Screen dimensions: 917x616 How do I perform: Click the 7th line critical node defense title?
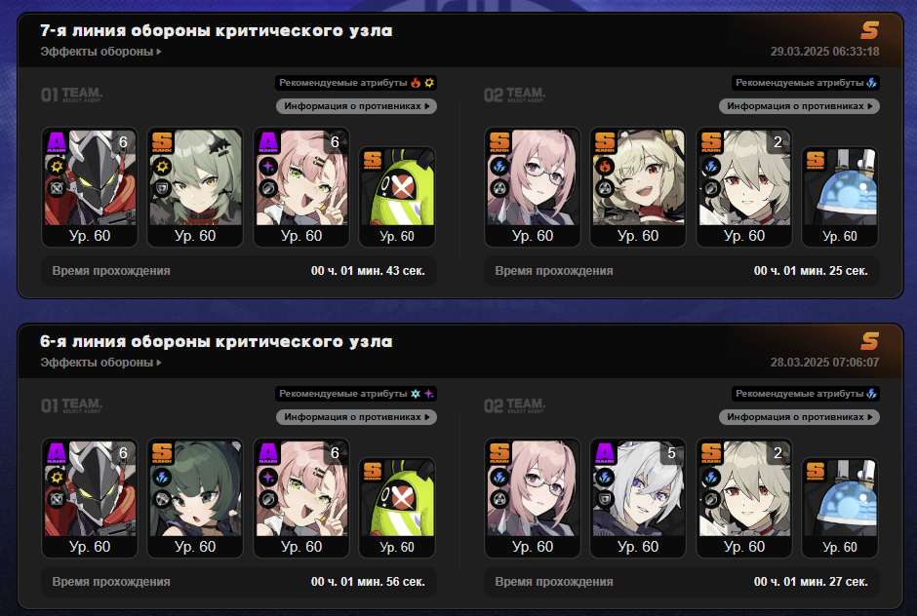[x=216, y=31]
